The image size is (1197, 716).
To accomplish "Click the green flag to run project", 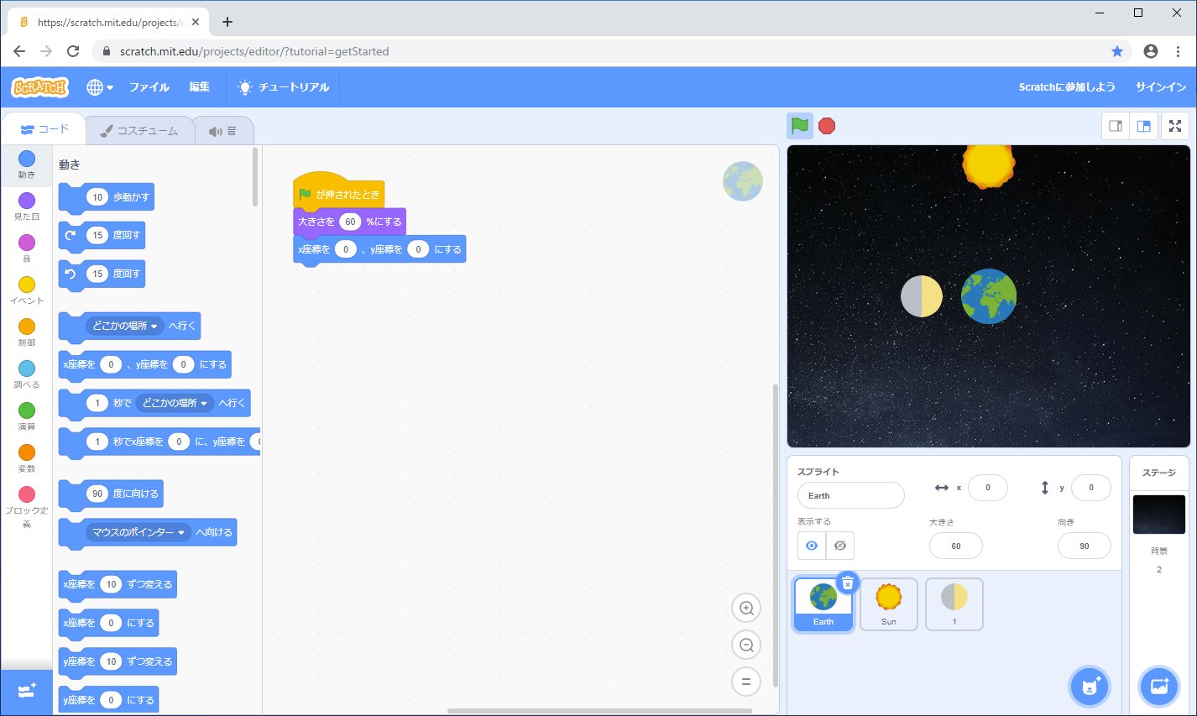I will click(x=800, y=126).
